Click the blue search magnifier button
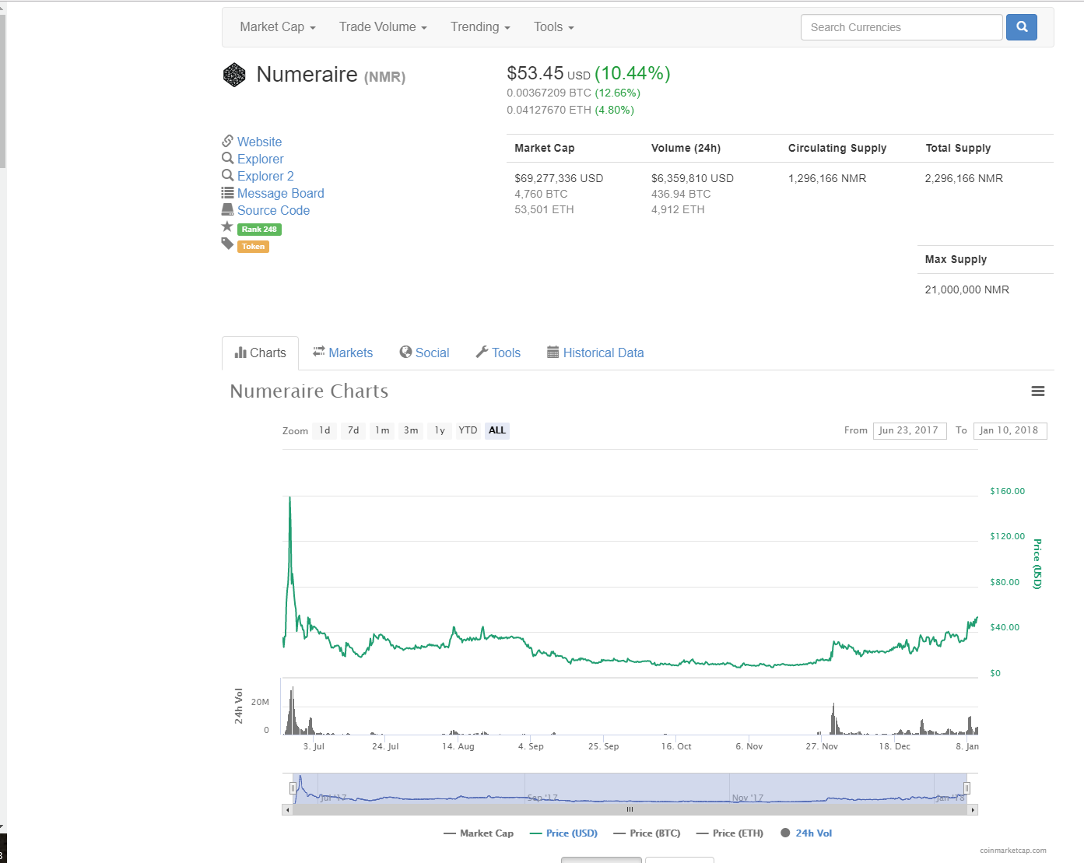 1021,27
